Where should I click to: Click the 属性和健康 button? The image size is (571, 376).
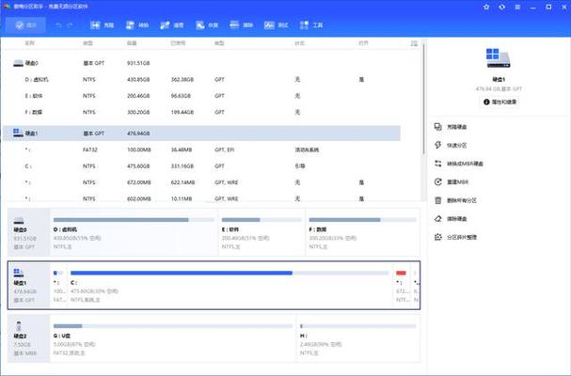500,101
